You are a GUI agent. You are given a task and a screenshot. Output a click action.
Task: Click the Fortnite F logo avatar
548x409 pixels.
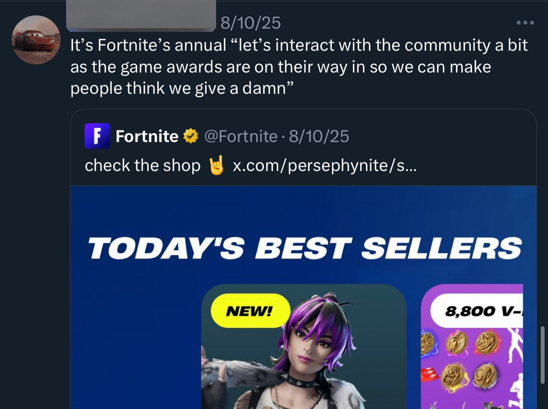pyautogui.click(x=97, y=136)
